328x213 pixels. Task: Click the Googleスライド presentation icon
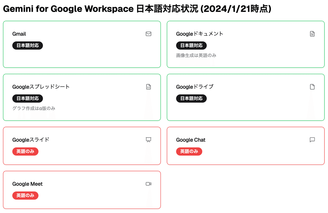pyautogui.click(x=148, y=140)
